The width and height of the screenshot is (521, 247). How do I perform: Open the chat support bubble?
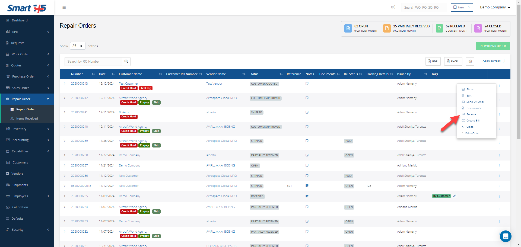pos(506,236)
